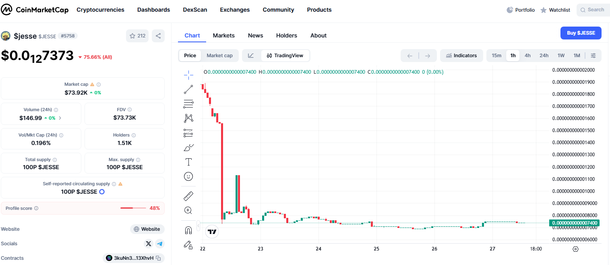Screen dimensions: 610x265
Task: Select the Market cap toggle
Action: 220,56
